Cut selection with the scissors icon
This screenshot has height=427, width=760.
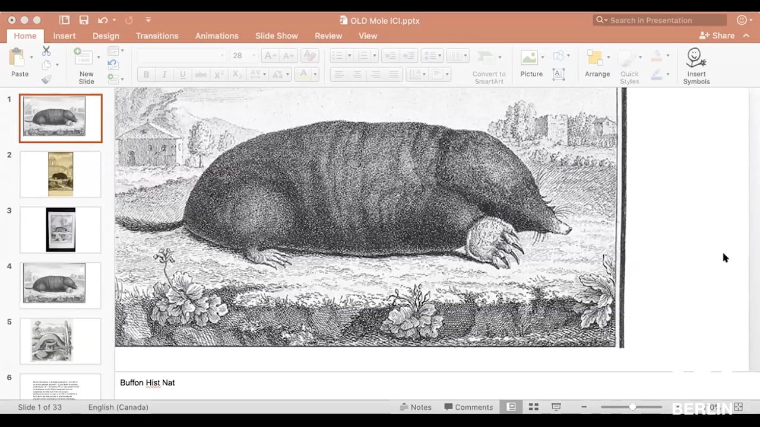tap(46, 51)
